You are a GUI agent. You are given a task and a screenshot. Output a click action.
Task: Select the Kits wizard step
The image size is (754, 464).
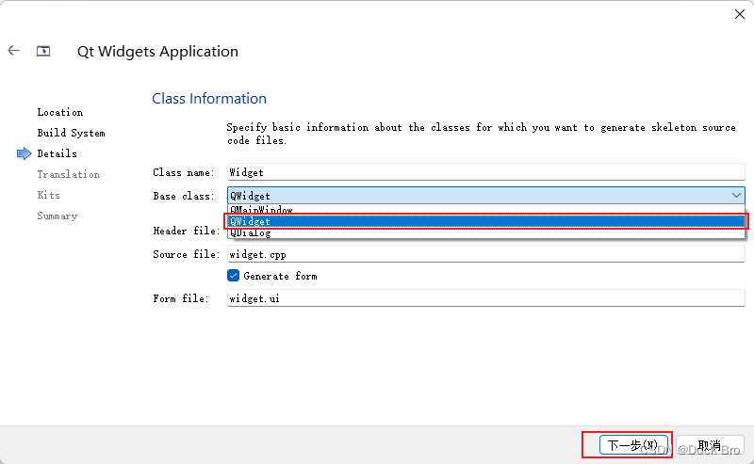[x=49, y=195]
